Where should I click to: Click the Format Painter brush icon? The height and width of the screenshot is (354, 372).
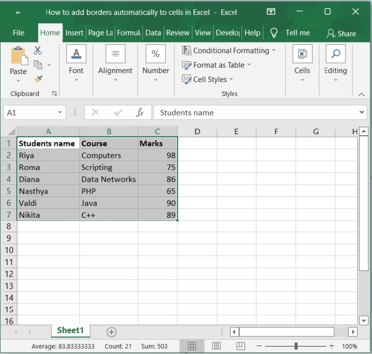click(x=38, y=79)
